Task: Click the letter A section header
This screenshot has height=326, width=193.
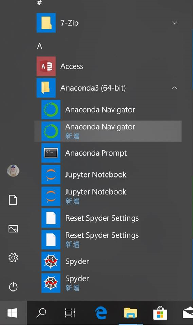Action: tap(39, 46)
